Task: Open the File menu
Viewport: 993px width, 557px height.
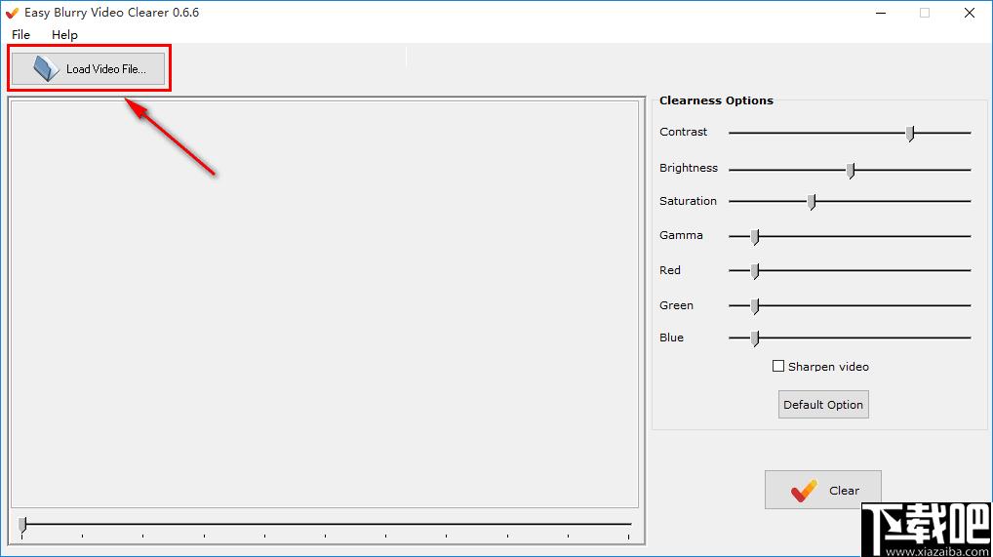Action: tap(20, 35)
